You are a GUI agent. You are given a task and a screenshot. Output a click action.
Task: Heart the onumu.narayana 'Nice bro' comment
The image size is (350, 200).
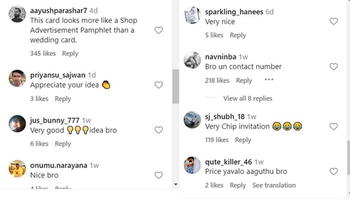click(159, 175)
